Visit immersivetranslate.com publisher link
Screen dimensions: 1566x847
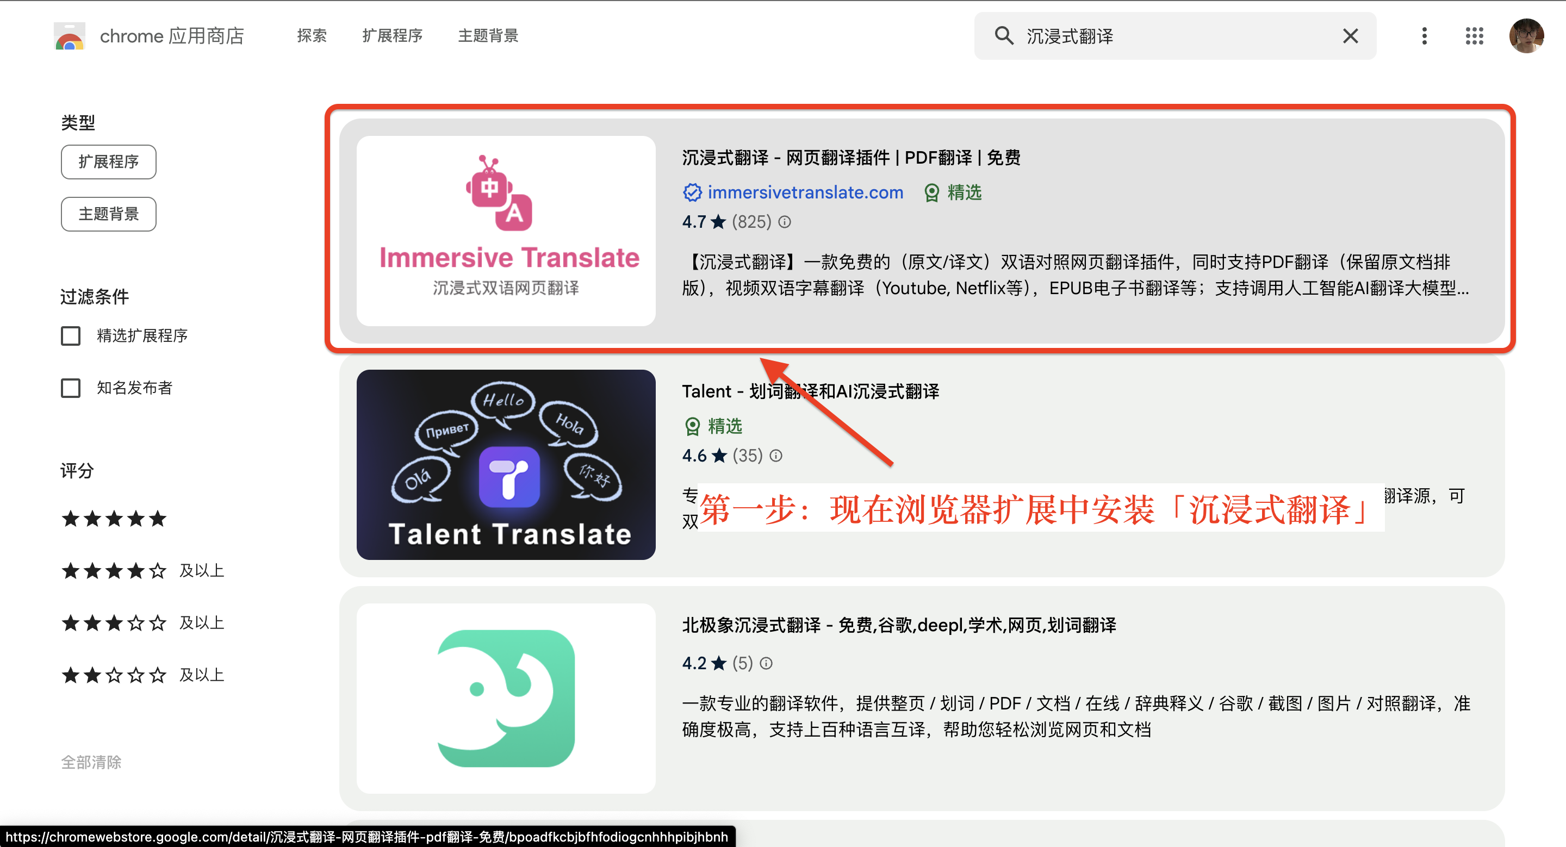(805, 192)
